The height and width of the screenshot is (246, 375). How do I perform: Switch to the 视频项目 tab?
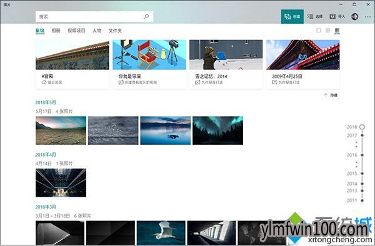(76, 31)
